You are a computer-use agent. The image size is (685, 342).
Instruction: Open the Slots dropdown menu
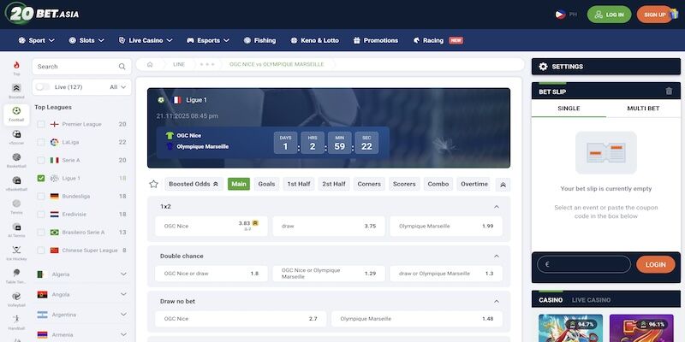(86, 40)
